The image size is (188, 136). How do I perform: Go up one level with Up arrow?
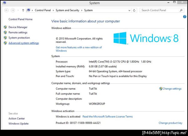[x=23, y=10]
